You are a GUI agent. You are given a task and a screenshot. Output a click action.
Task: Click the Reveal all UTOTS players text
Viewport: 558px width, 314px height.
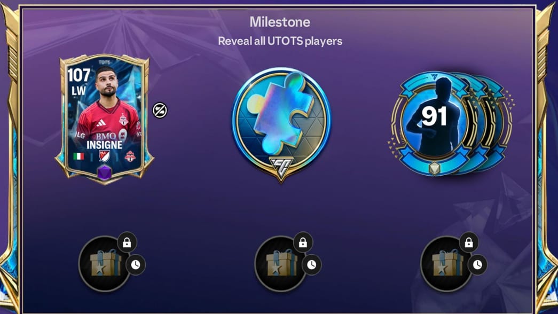pos(280,41)
